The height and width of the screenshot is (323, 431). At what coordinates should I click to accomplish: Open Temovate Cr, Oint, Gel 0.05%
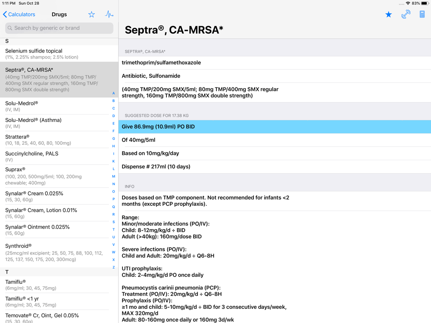coord(59,317)
